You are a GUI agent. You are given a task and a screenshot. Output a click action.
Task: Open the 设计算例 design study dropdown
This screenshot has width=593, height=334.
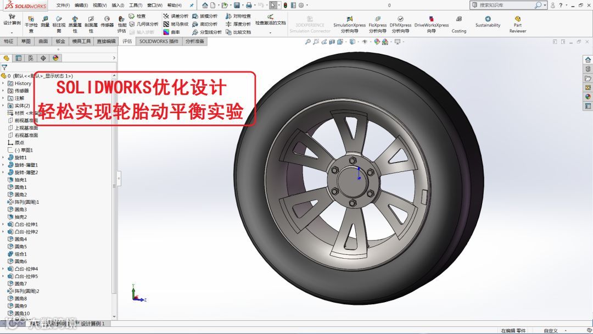(x=12, y=33)
